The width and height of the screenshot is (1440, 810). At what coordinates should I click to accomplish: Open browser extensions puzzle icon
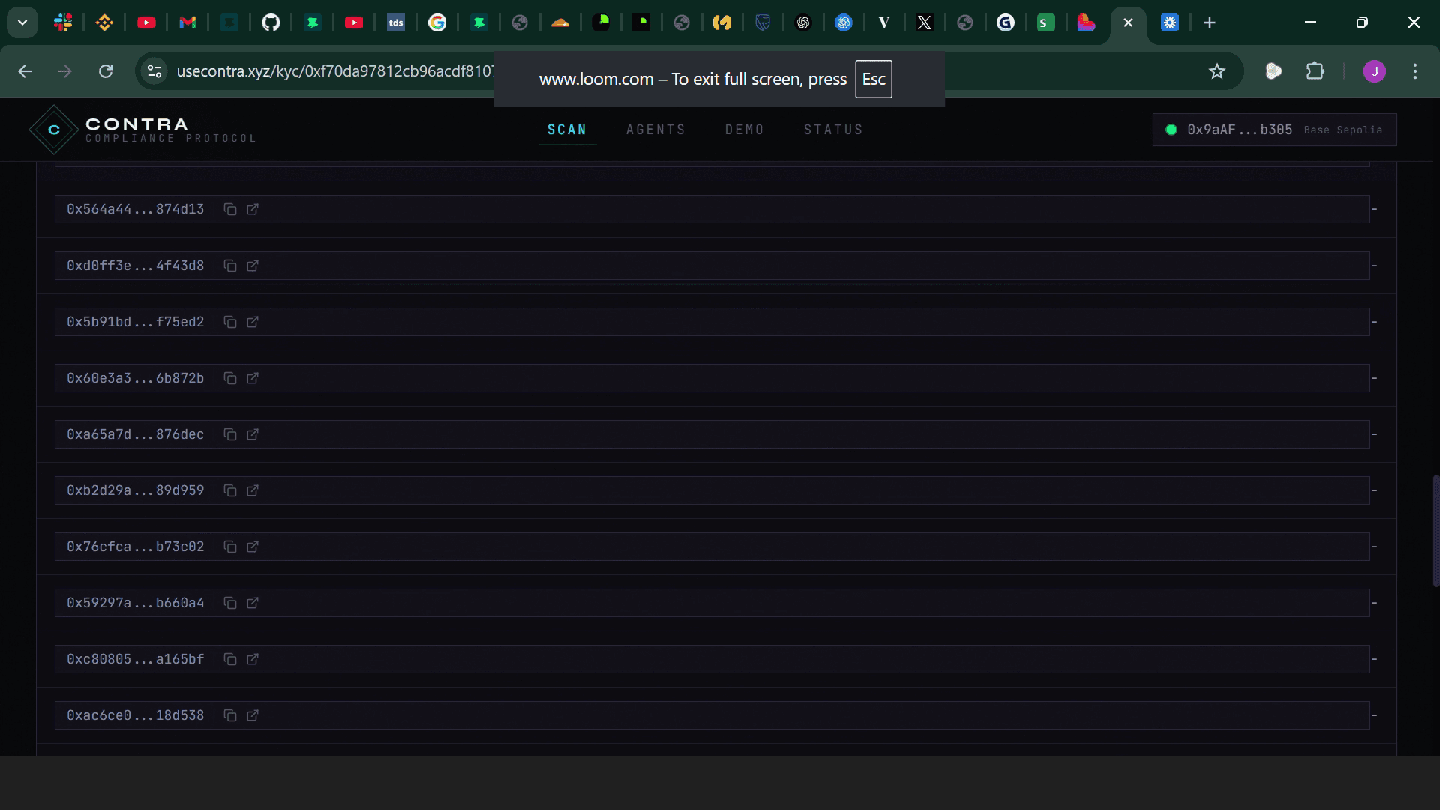point(1315,71)
